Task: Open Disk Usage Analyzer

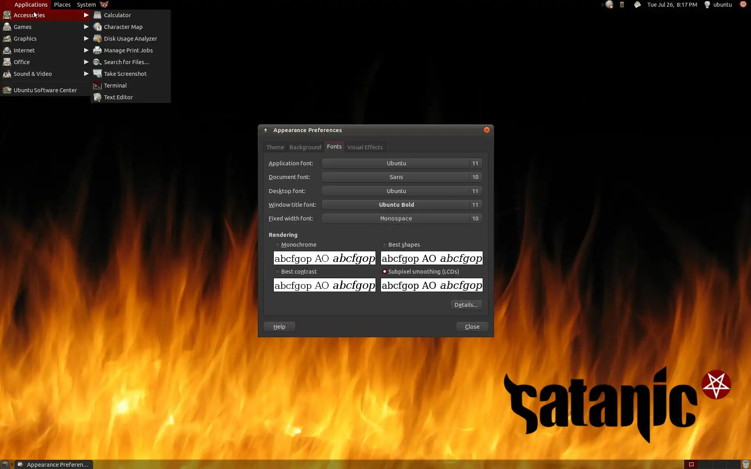Action: tap(130, 39)
